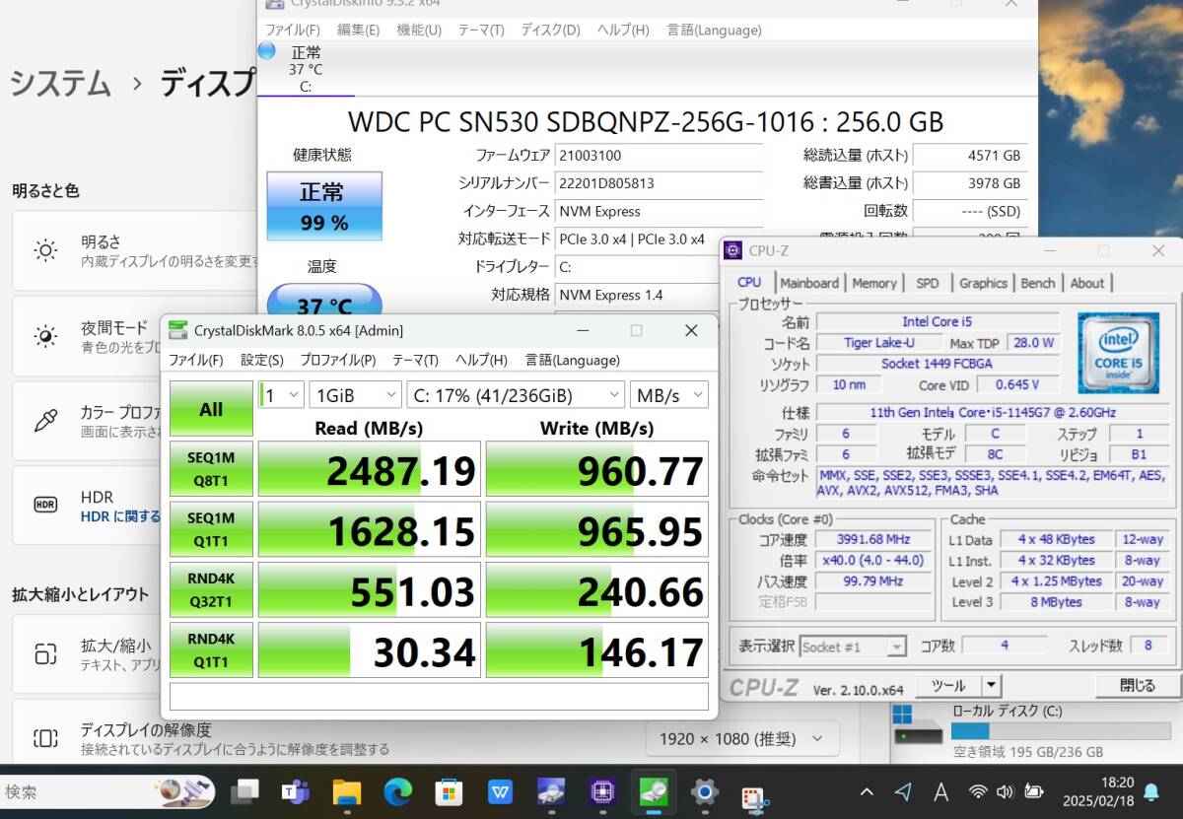This screenshot has width=1183, height=819.
Task: Switch to CPU-Z via its taskbar icon
Action: coord(602,790)
